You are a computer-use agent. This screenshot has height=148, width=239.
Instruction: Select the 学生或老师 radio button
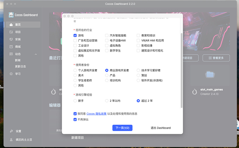(75, 80)
